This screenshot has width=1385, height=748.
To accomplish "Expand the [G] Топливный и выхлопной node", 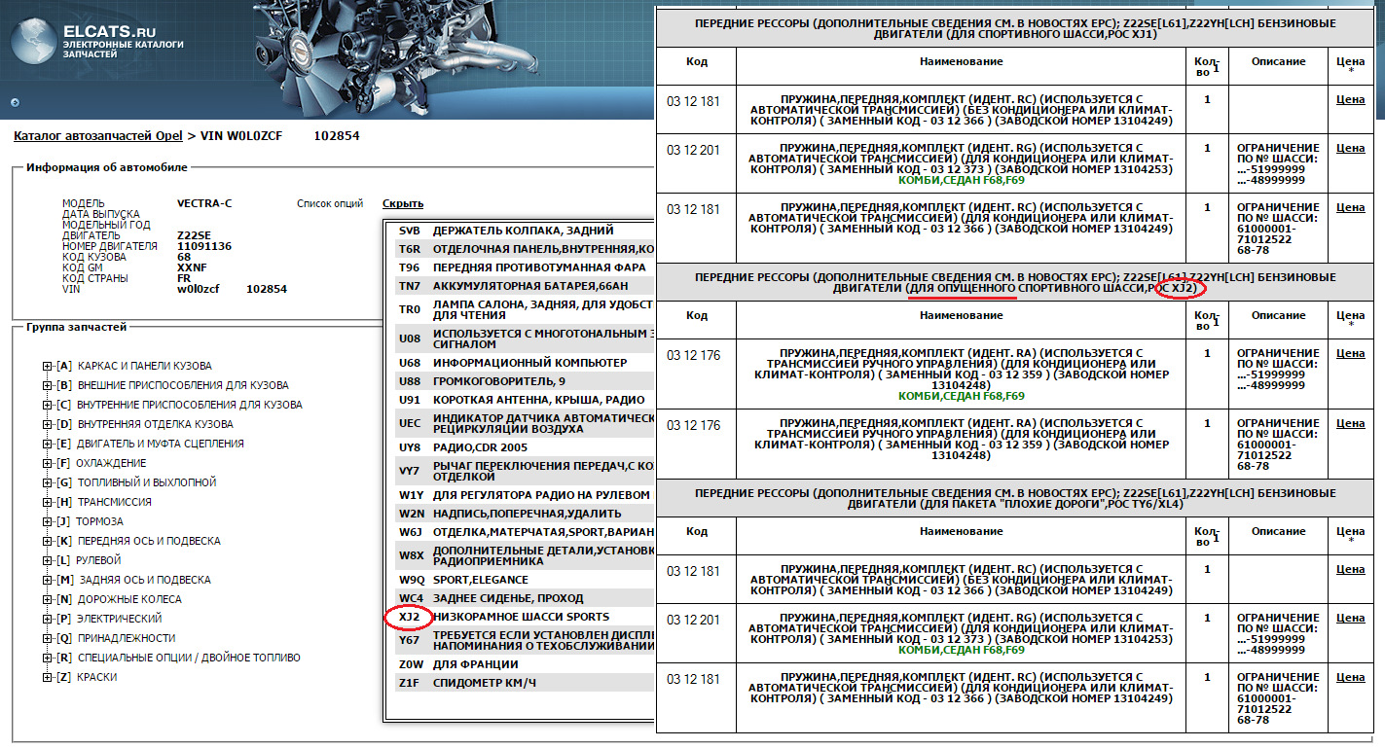I will (47, 482).
